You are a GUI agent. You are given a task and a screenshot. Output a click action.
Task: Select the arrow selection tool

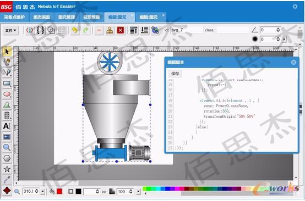pos(7,52)
